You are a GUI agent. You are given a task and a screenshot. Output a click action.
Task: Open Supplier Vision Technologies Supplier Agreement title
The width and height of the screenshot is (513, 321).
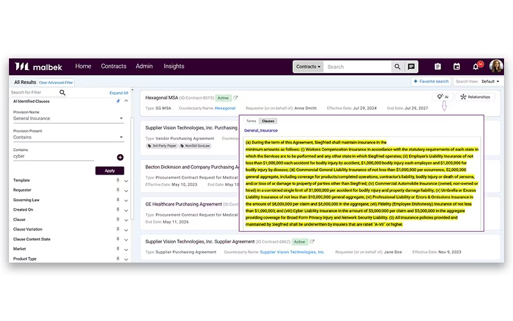[200, 241]
